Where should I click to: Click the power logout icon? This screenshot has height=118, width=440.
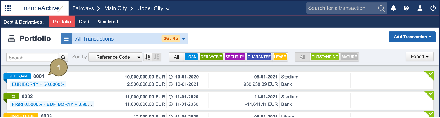433,8
